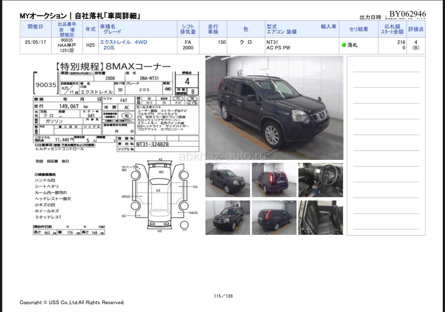Open the rear seats interior thumbnail

(320, 217)
